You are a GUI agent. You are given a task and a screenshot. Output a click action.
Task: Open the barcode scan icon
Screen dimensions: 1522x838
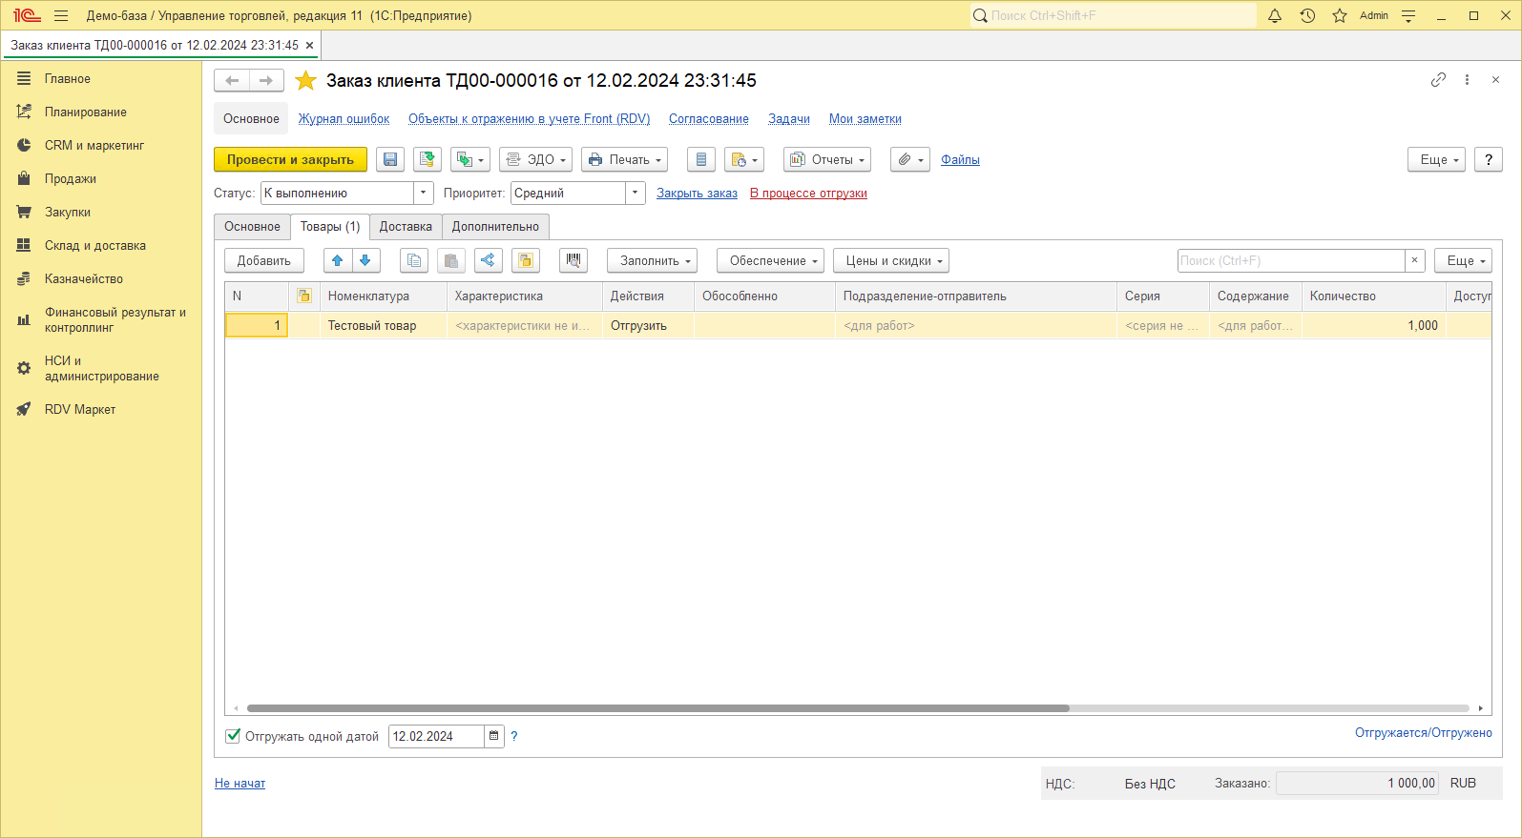[x=573, y=261]
